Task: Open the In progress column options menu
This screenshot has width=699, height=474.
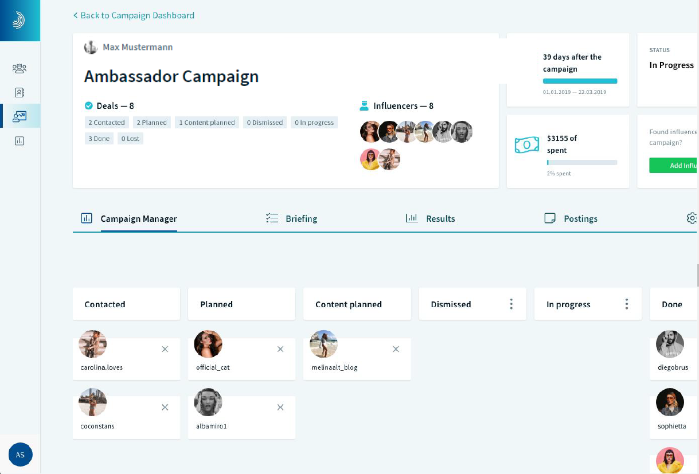Action: click(626, 304)
